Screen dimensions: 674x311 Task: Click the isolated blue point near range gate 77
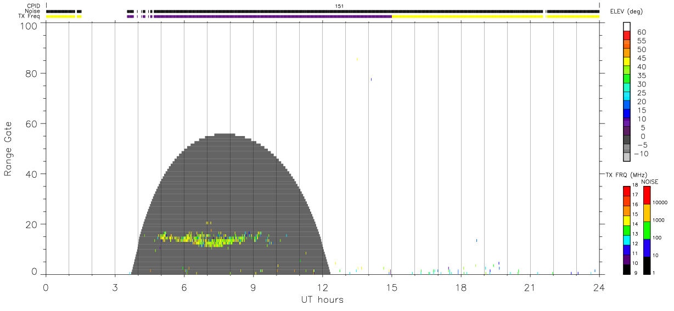tap(371, 80)
